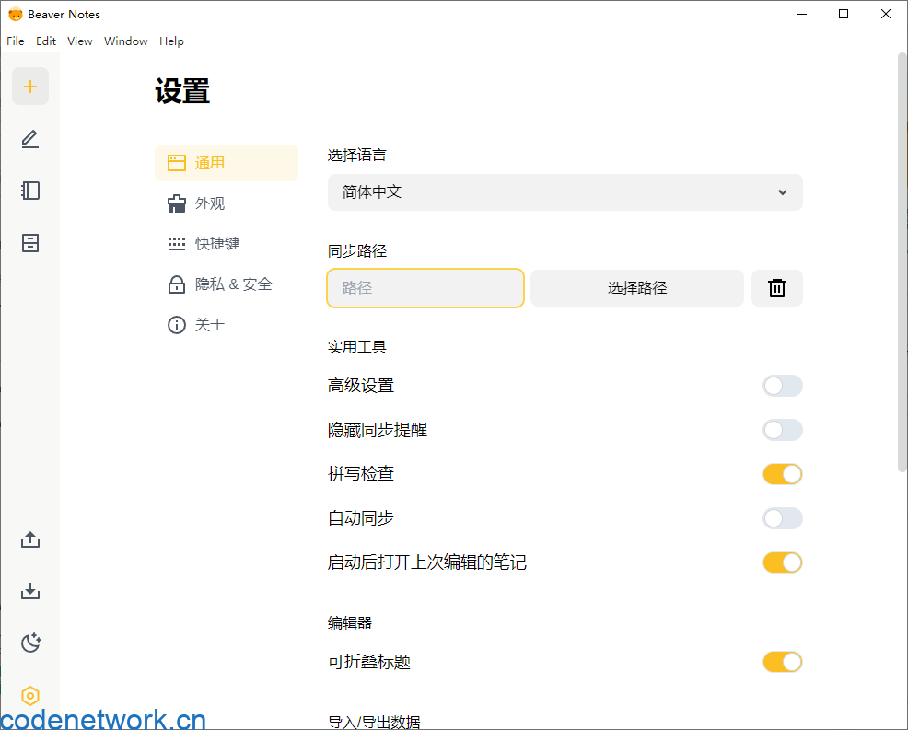Turn off the 可折叠标题 toggle

pos(783,662)
